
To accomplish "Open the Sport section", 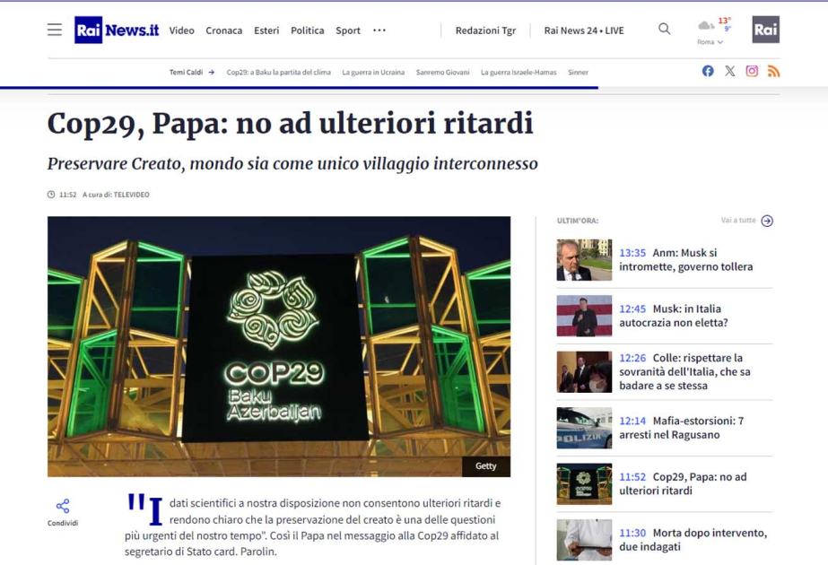I will click(x=348, y=30).
